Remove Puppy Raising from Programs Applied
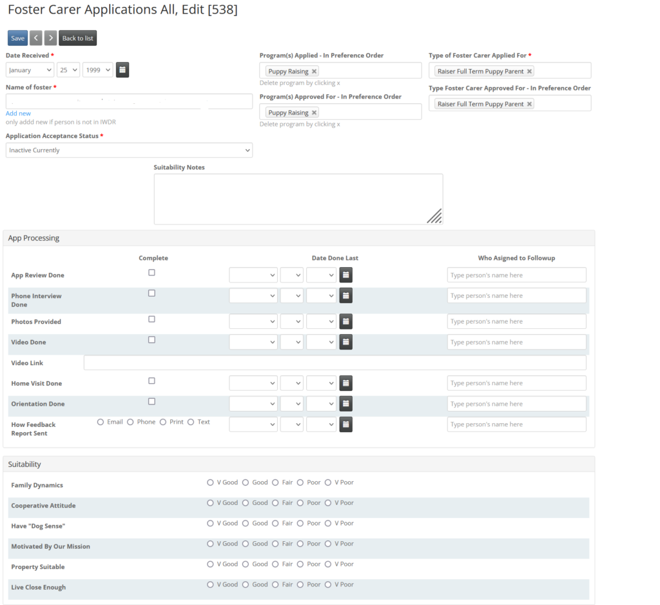The image size is (660, 605). tap(314, 71)
